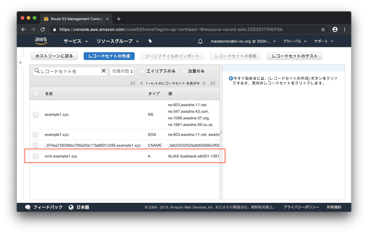368x234 pixels.
Task: Go to last page of record sets
Action: tap(212, 83)
